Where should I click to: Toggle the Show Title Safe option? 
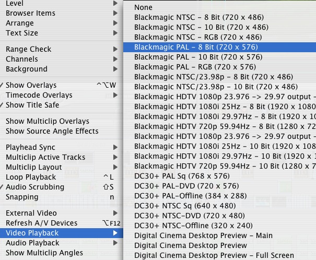tap(62, 105)
